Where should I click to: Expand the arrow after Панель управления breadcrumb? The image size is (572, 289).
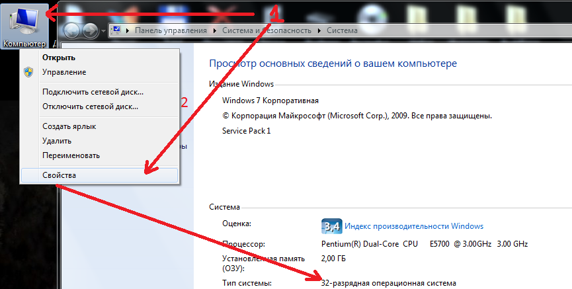pyautogui.click(x=215, y=30)
